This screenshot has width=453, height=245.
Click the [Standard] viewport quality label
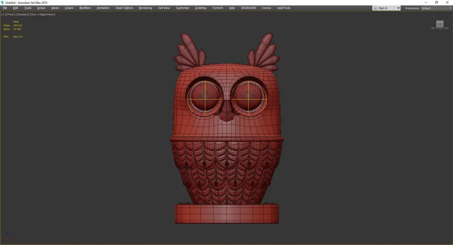(22, 14)
